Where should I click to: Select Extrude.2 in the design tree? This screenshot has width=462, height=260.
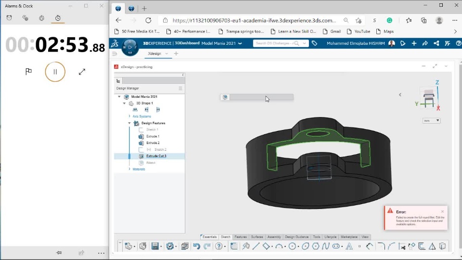point(153,143)
